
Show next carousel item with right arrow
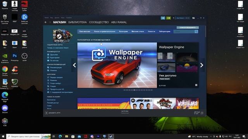click(201, 65)
